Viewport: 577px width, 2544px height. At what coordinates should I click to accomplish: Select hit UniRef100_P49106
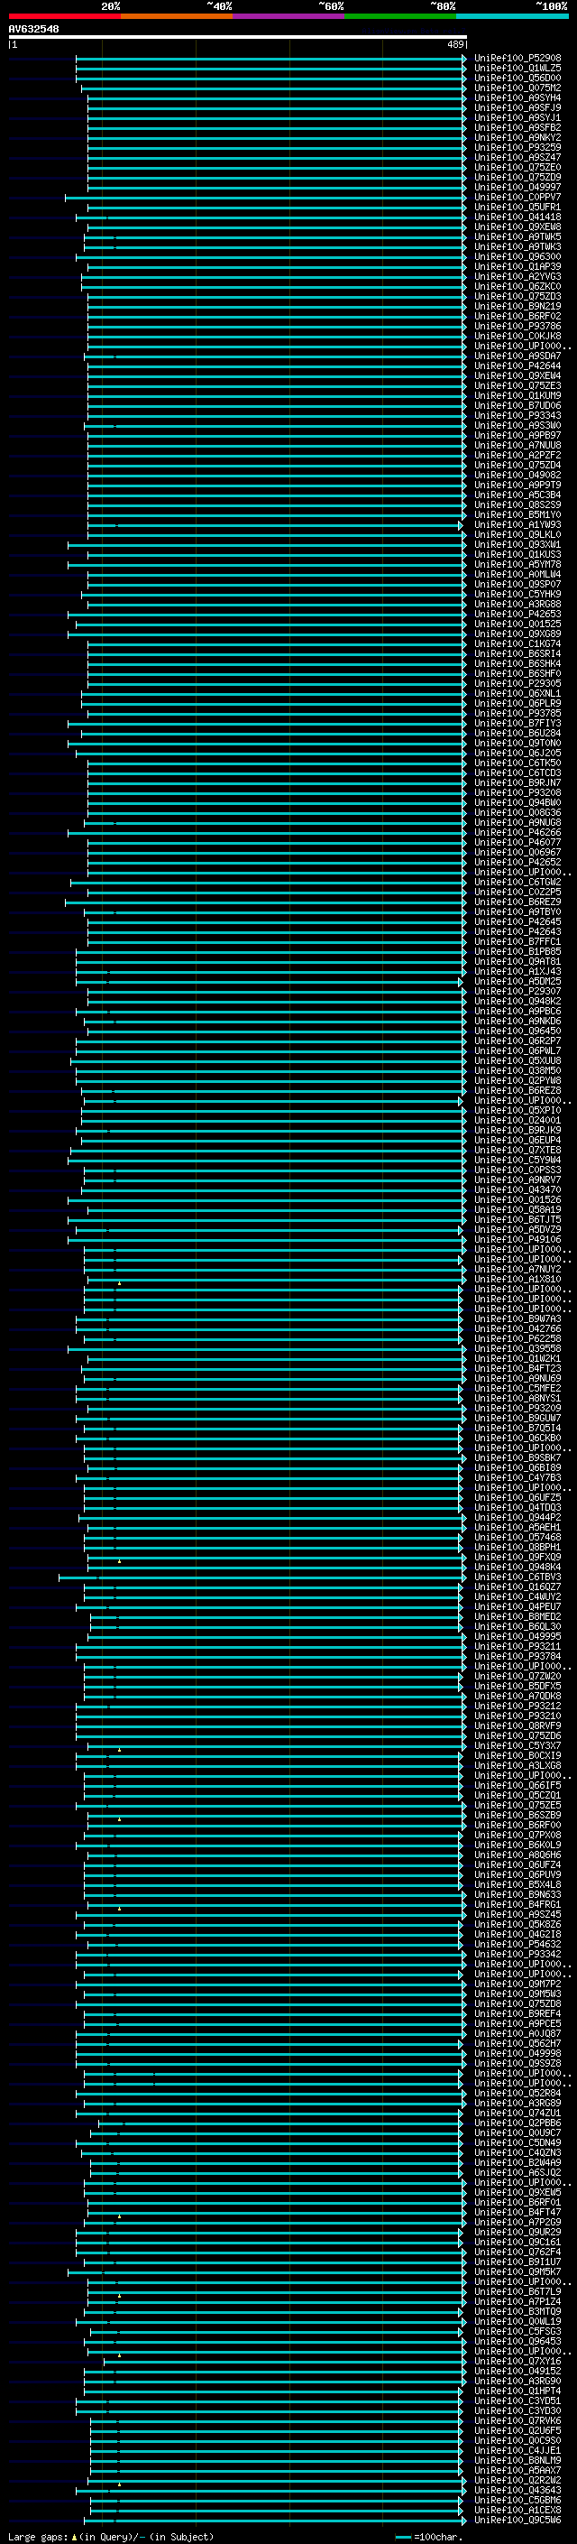point(517,1239)
